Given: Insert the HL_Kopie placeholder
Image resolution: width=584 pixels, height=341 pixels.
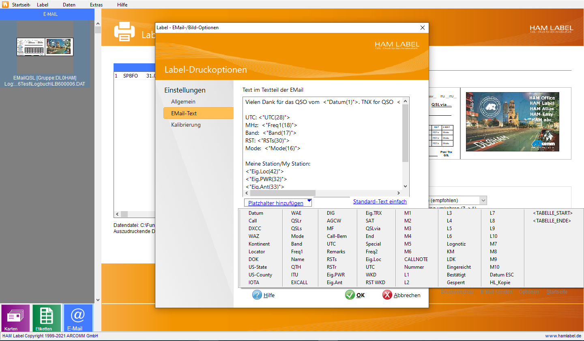Looking at the screenshot, I should click(x=500, y=283).
